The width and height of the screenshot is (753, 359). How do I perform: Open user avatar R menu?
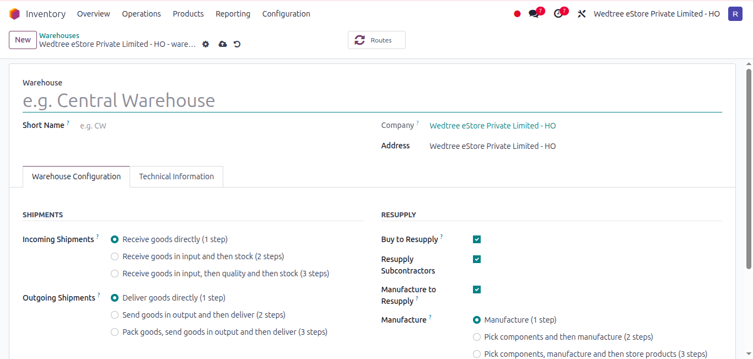click(x=735, y=14)
